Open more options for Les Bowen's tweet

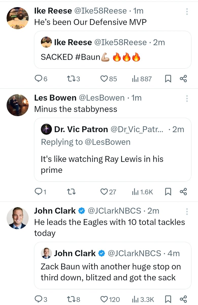point(187,98)
